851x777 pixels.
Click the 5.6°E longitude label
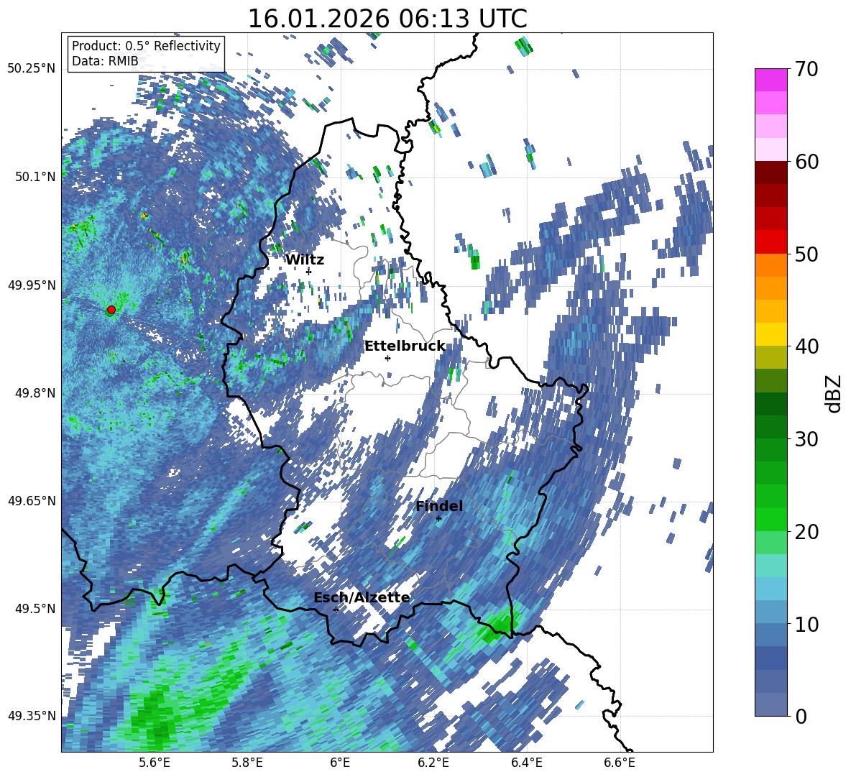tap(154, 763)
